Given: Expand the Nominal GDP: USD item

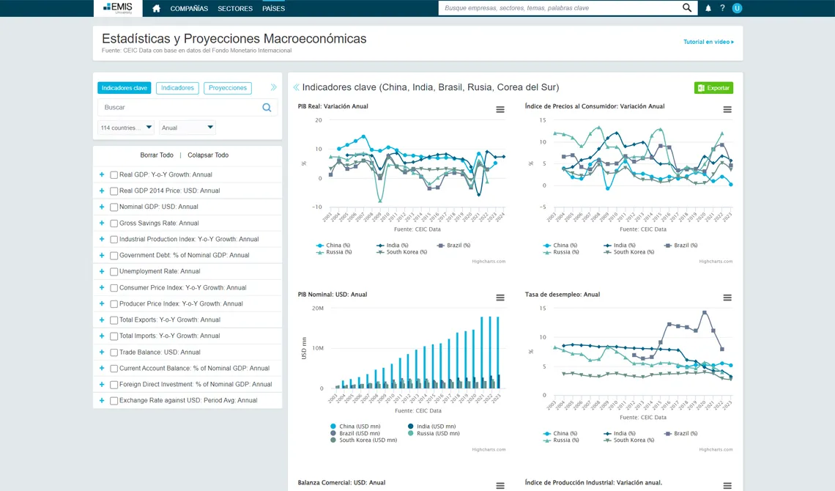Looking at the screenshot, I should [x=102, y=207].
